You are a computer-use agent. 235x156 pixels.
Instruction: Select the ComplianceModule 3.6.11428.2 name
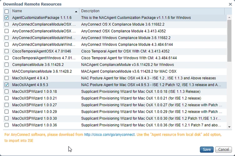pyautogui.click(x=38, y=65)
